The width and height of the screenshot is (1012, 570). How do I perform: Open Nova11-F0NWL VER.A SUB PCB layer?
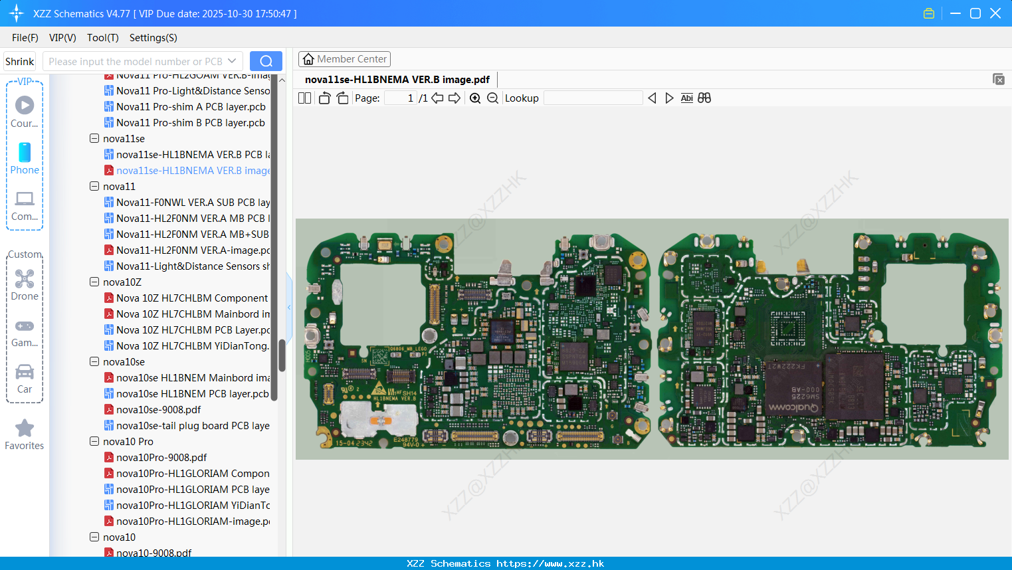coord(187,202)
